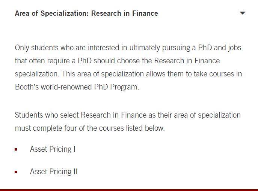The height and width of the screenshot is (191, 258).
Task: Click the dark red bar at page bottom
Action: [129, 190]
